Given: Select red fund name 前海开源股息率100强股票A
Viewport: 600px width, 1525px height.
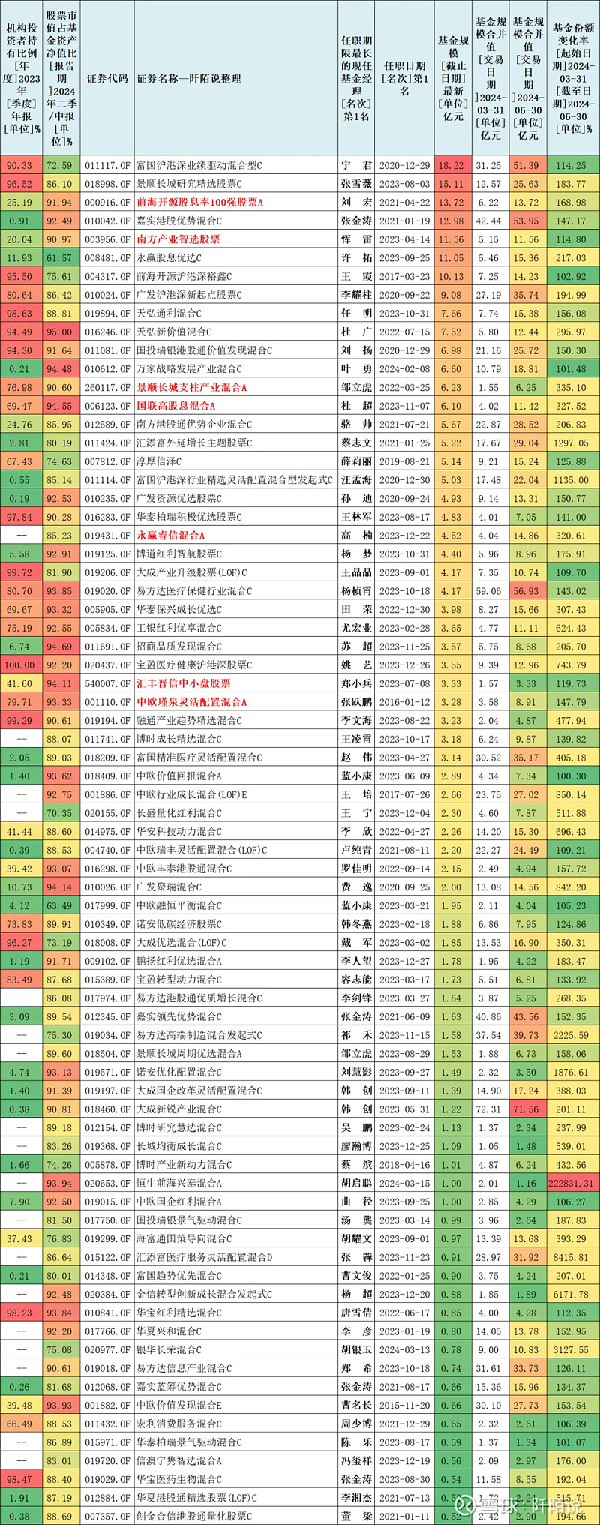Looking at the screenshot, I should point(199,203).
